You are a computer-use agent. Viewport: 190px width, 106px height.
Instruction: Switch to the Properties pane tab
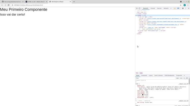[x=179, y=75]
